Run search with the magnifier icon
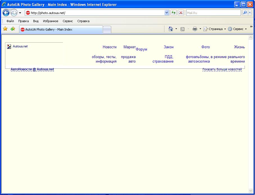The height and width of the screenshot is (195, 255). 245,13
